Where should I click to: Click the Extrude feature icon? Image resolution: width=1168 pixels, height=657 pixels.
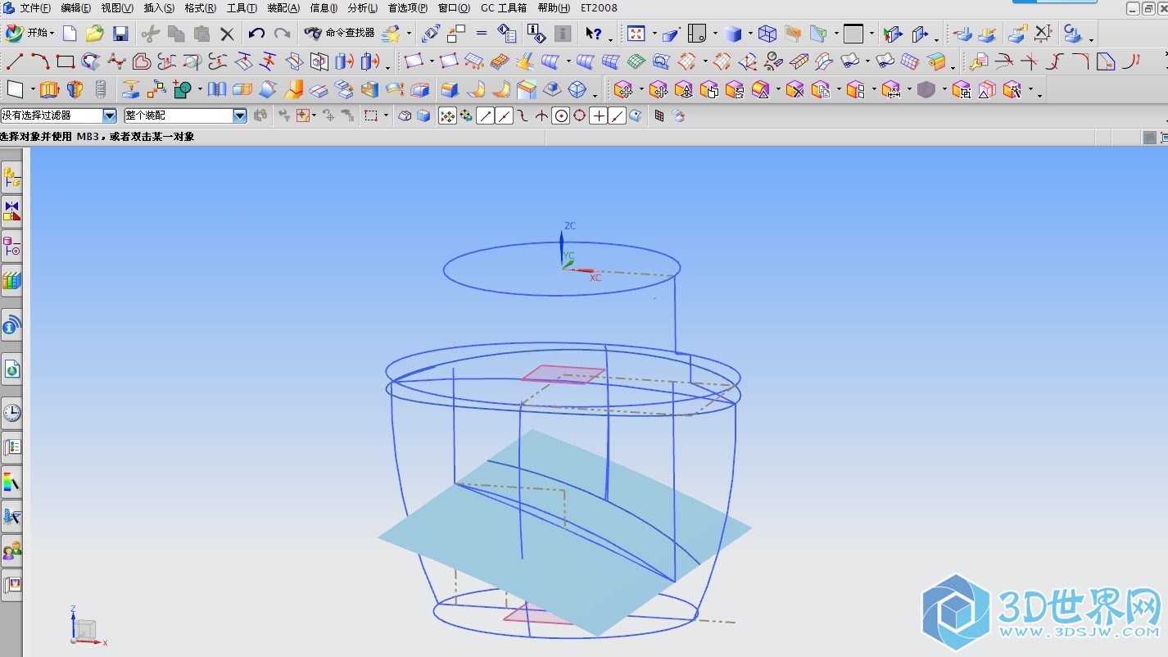(x=50, y=89)
